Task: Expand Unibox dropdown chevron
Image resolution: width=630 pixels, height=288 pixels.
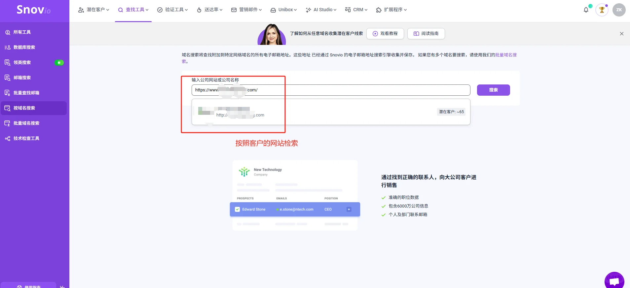Action: (295, 10)
